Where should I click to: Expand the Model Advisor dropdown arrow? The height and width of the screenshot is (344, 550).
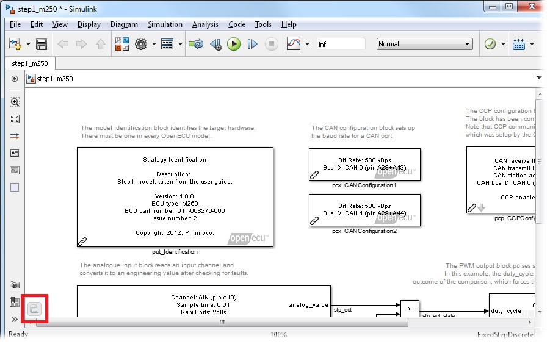(x=504, y=44)
